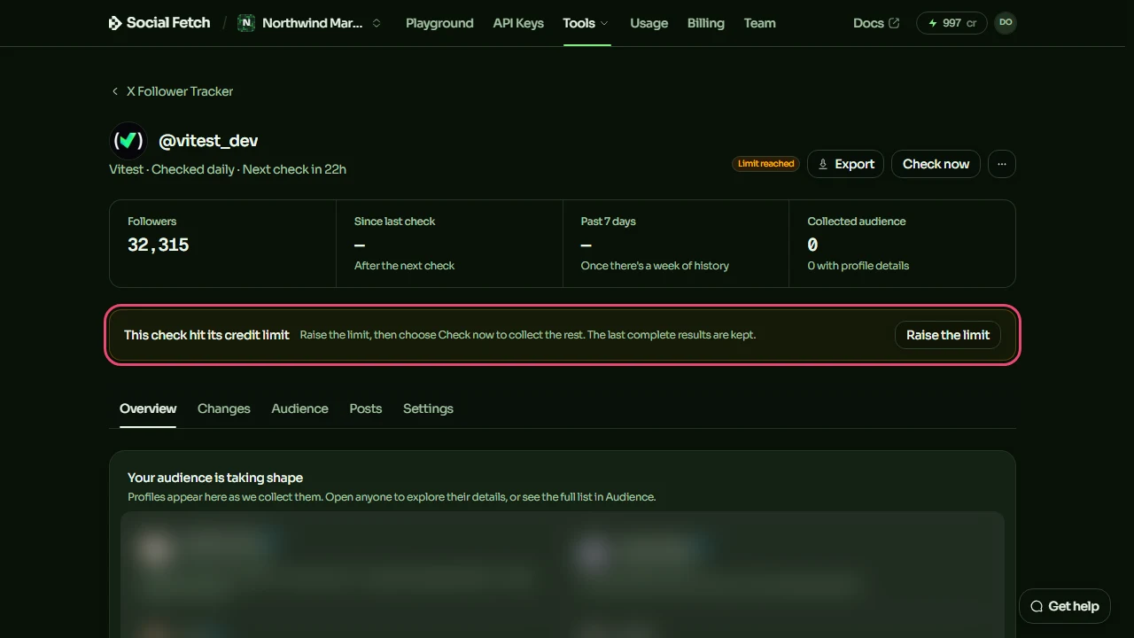
Task: Select the Overview tab
Action: [x=148, y=408]
